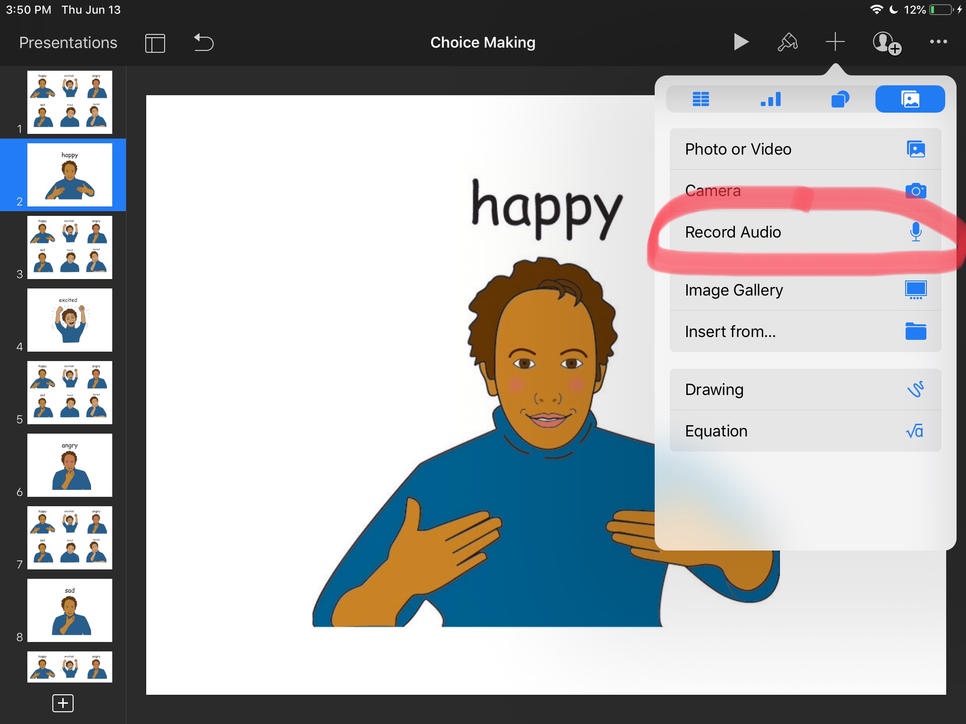Go back to Presentations
Image resolution: width=966 pixels, height=724 pixels.
click(68, 43)
